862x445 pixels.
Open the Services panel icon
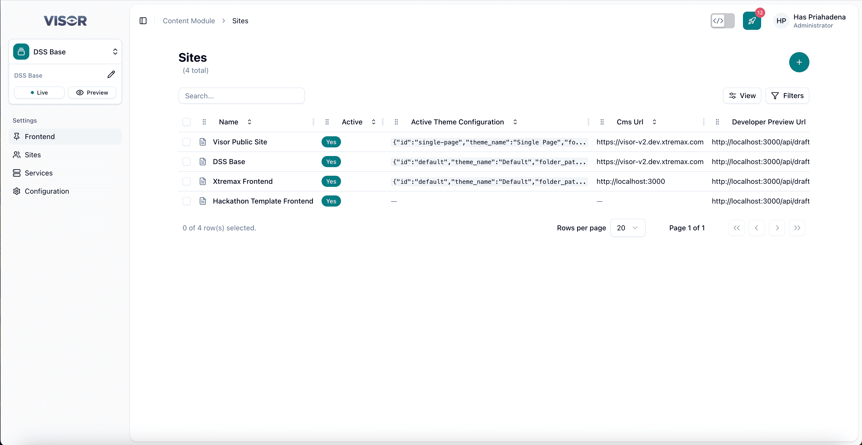pos(17,173)
